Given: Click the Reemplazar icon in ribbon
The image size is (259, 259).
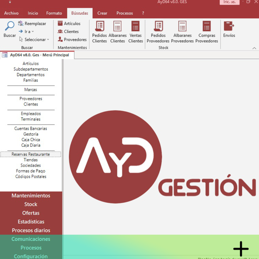Looking at the screenshot, I should [21, 23].
